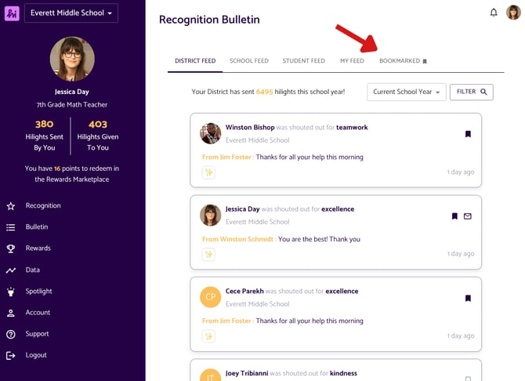Expand the Current School Year dropdown
Screen dimensions: 525x381
point(407,92)
